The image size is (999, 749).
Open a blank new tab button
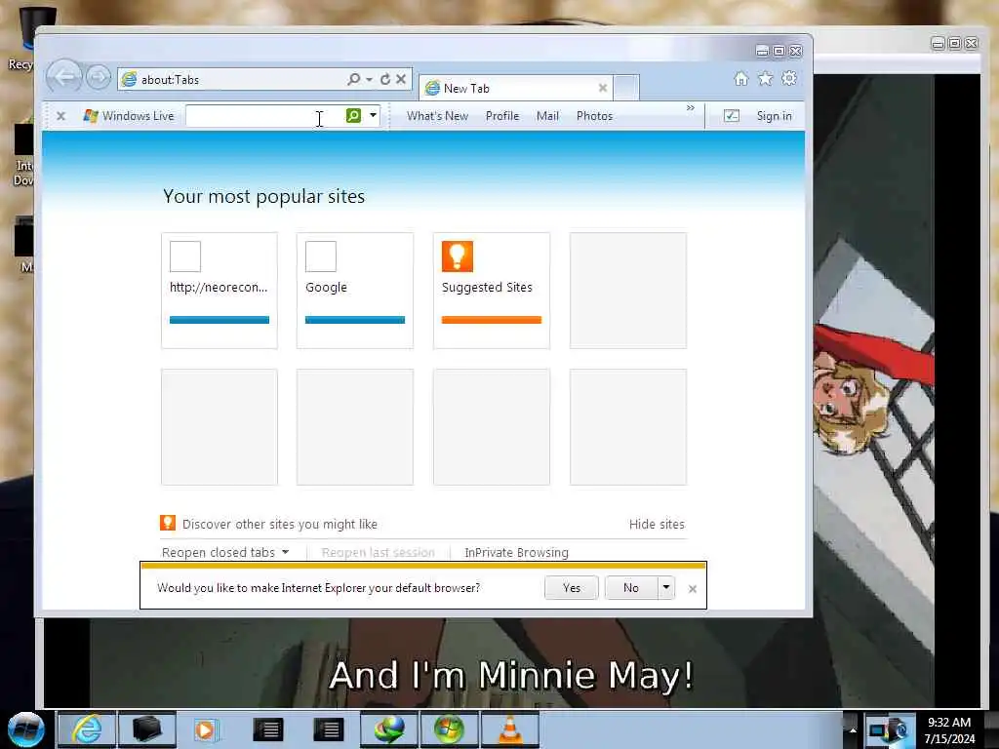pos(626,88)
